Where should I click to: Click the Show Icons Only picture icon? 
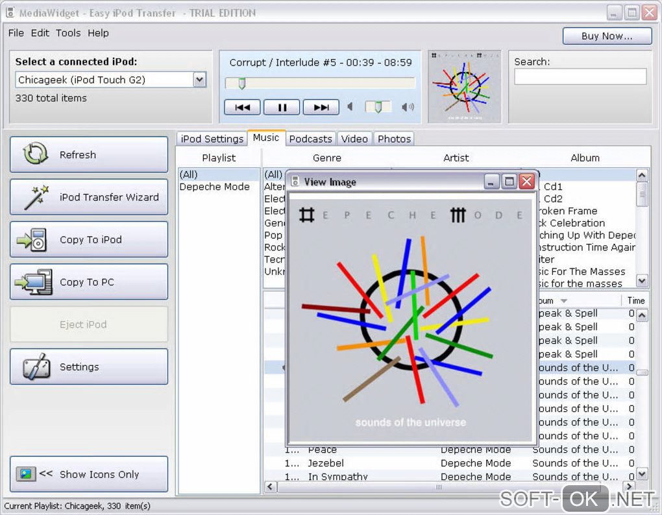25,473
